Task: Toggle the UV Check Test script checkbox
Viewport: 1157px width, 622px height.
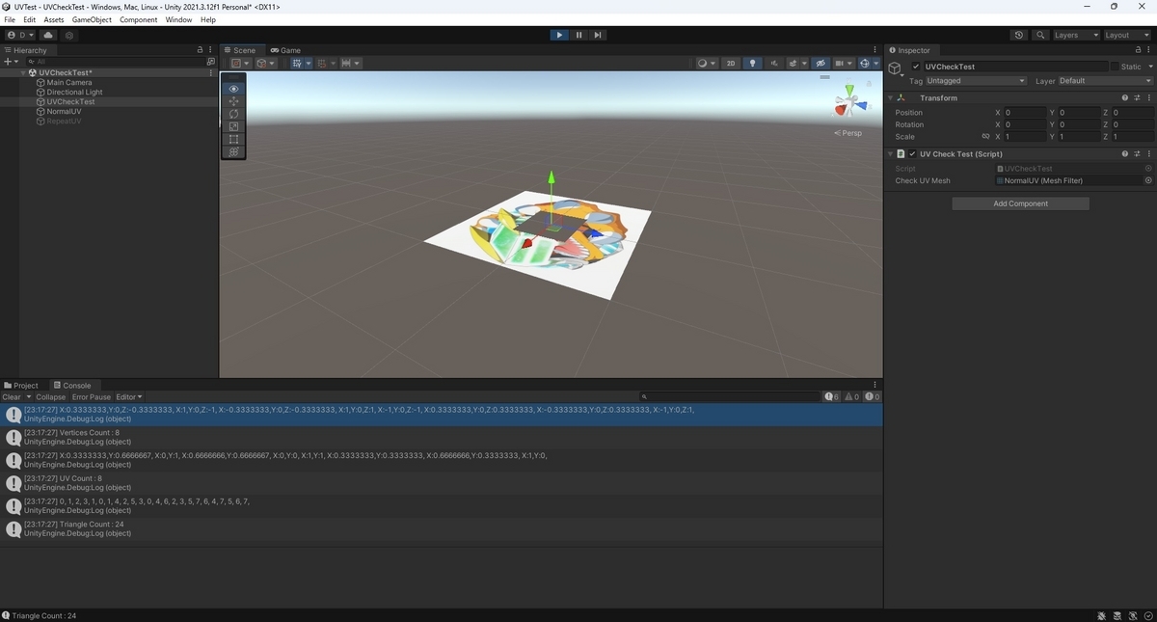Action: pos(914,153)
